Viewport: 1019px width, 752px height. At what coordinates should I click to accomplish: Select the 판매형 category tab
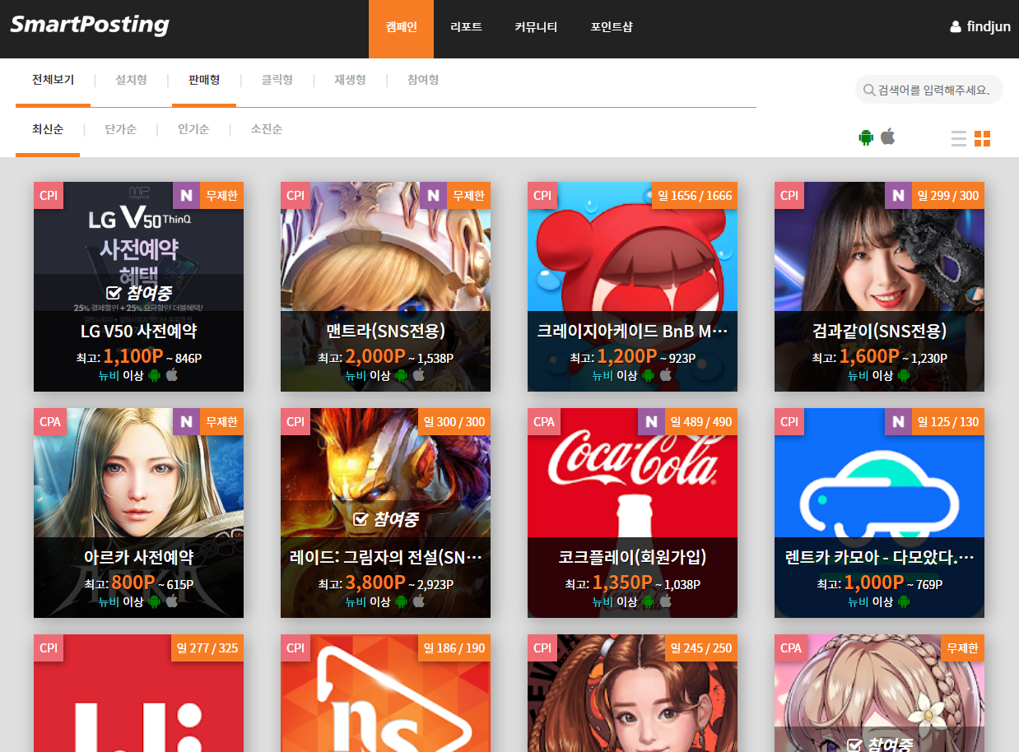click(x=203, y=80)
